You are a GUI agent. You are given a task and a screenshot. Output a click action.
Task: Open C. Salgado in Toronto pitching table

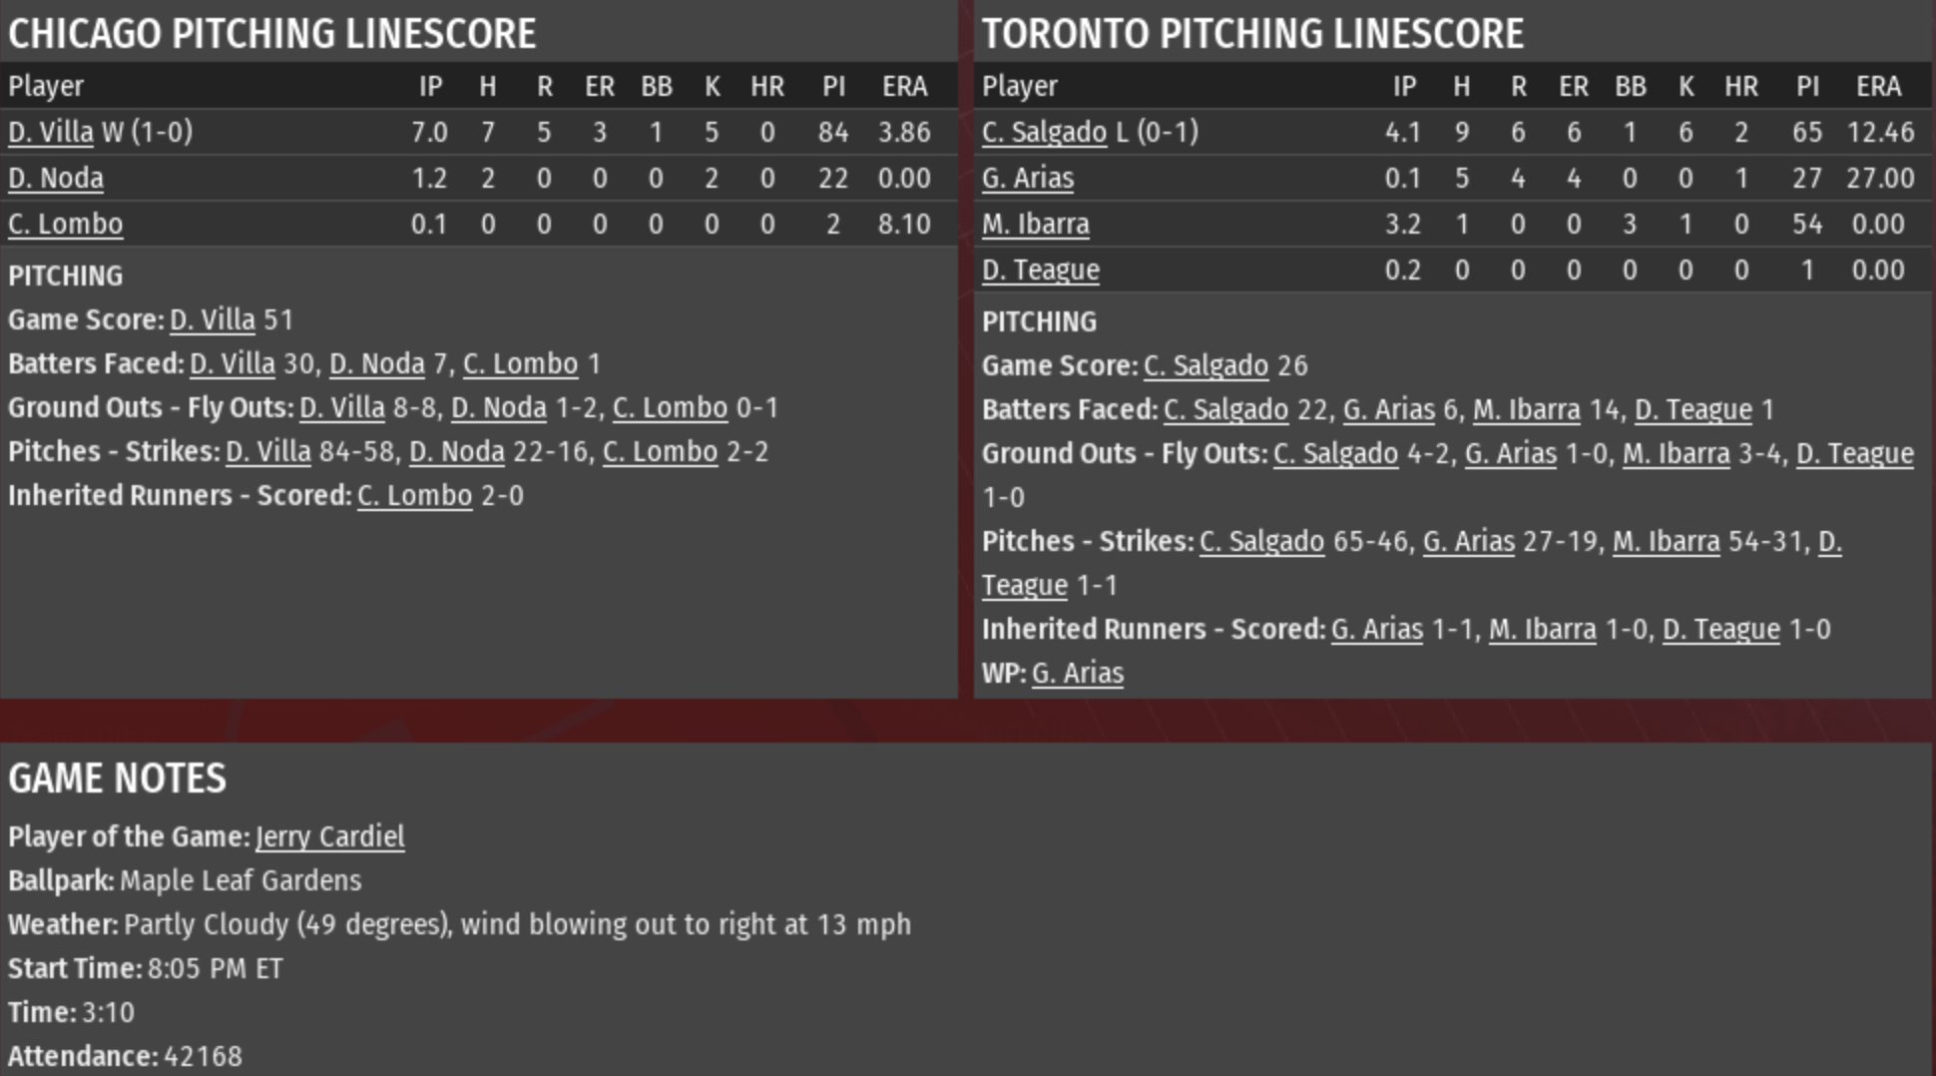point(1044,132)
